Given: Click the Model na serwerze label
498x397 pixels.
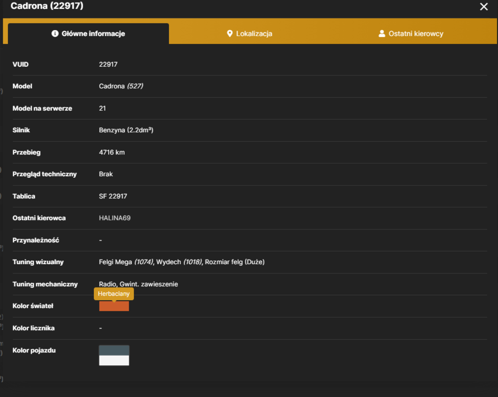Looking at the screenshot, I should click(x=42, y=108).
